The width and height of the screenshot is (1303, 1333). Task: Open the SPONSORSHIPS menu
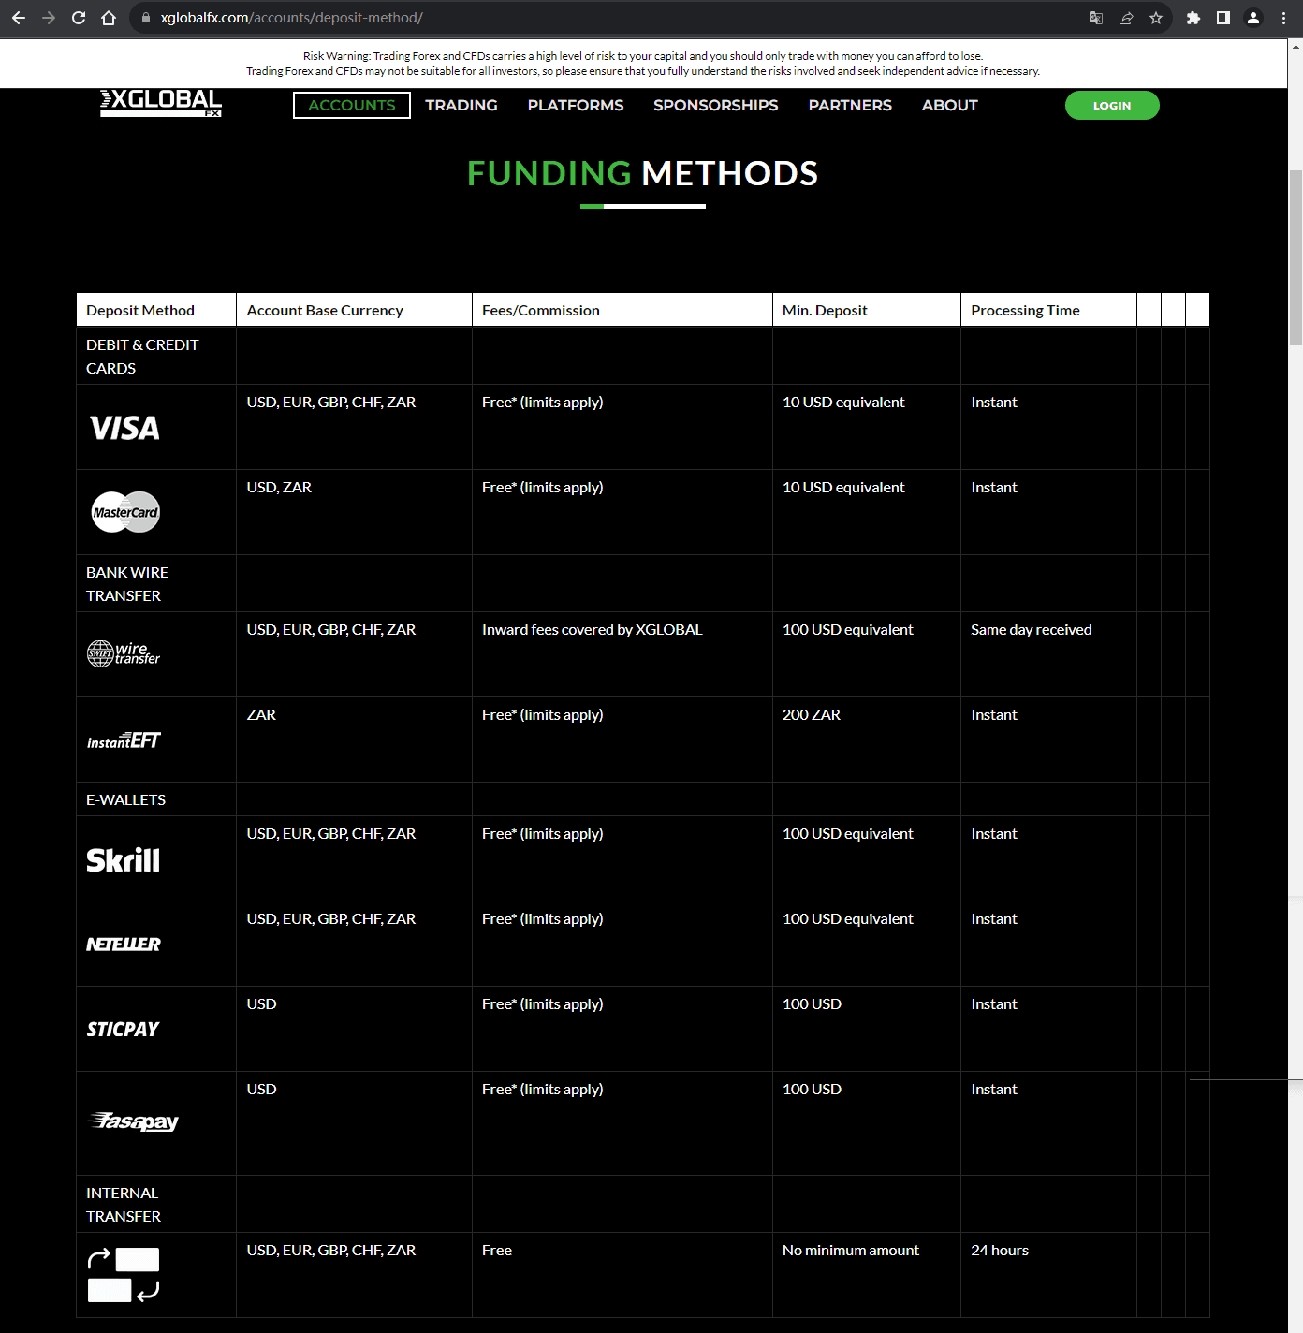click(716, 105)
